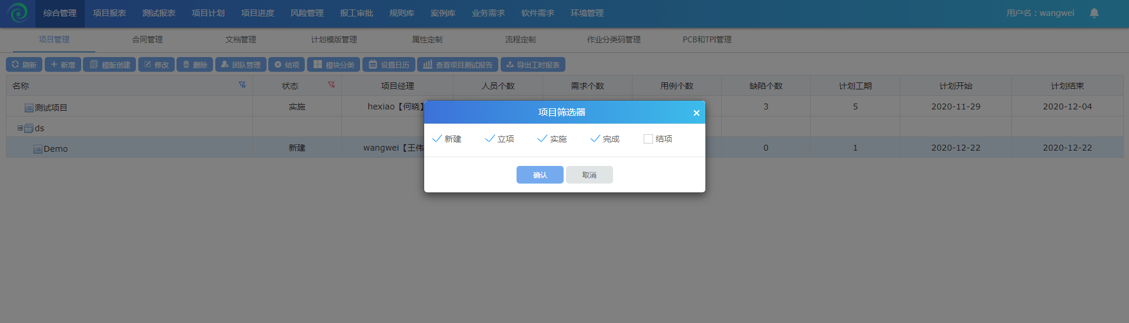Click the red filter icon in 状态 column

[331, 85]
